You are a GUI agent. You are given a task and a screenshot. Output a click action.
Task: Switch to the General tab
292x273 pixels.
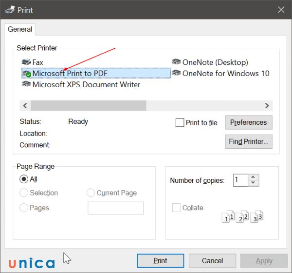(x=20, y=29)
